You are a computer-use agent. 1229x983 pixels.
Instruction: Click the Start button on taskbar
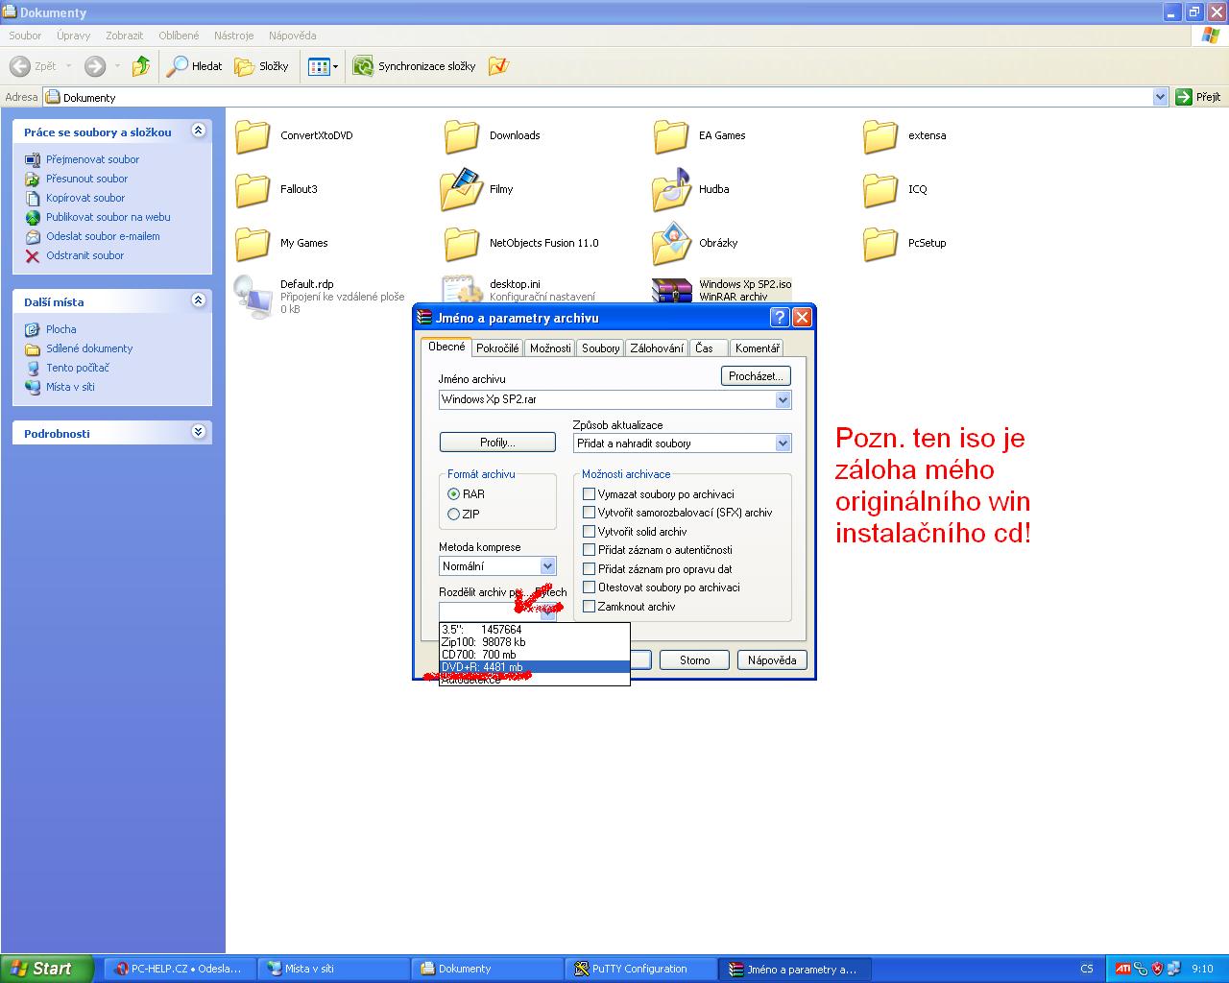point(47,969)
